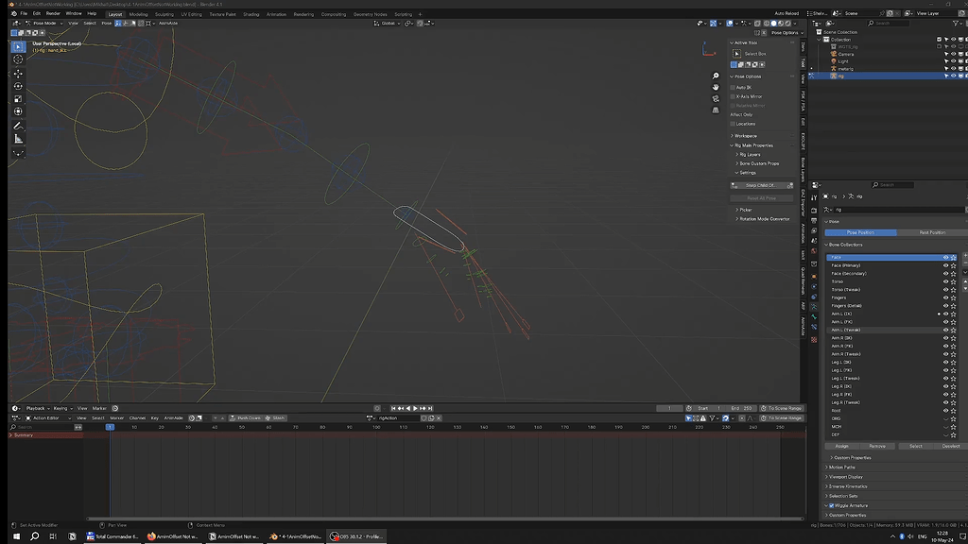Switch to the Sculpting workspace tab
The height and width of the screenshot is (544, 968).
click(x=164, y=14)
